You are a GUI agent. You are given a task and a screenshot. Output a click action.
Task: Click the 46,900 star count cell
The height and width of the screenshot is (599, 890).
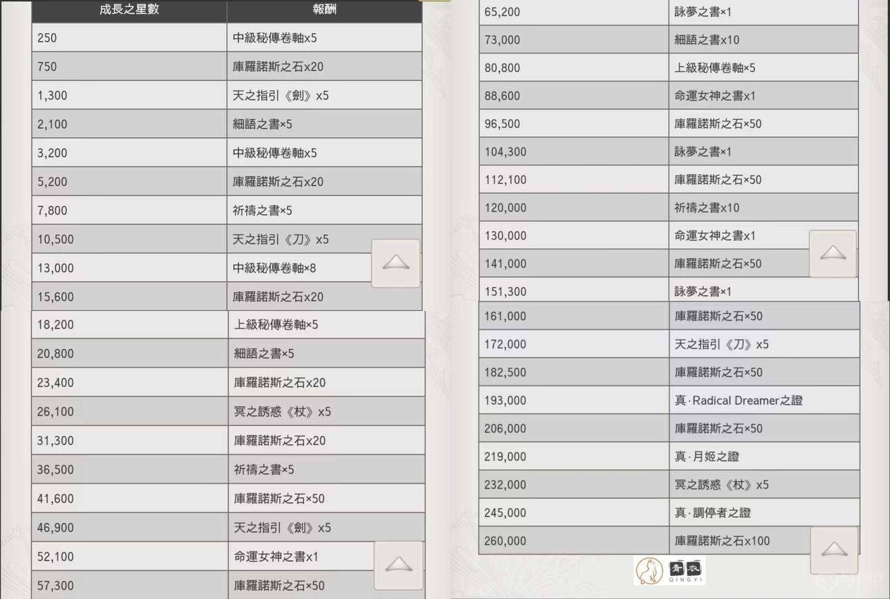pyautogui.click(x=129, y=528)
